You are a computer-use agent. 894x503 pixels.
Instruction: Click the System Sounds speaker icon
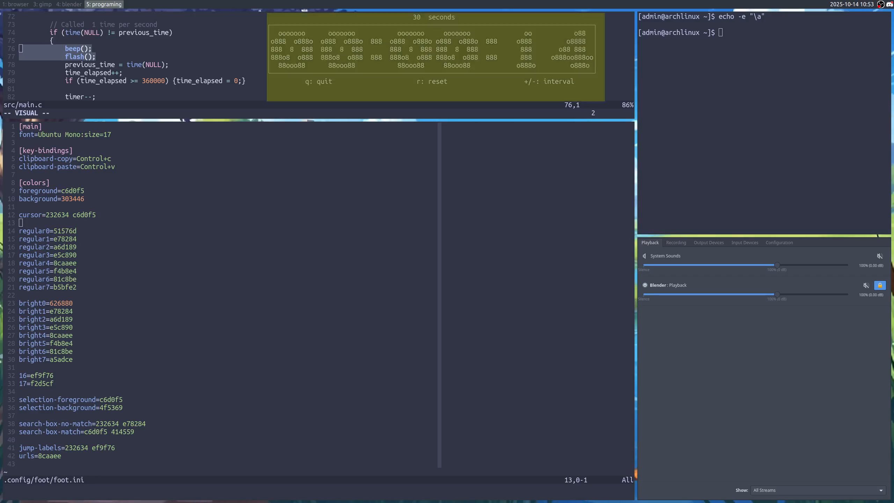point(644,256)
